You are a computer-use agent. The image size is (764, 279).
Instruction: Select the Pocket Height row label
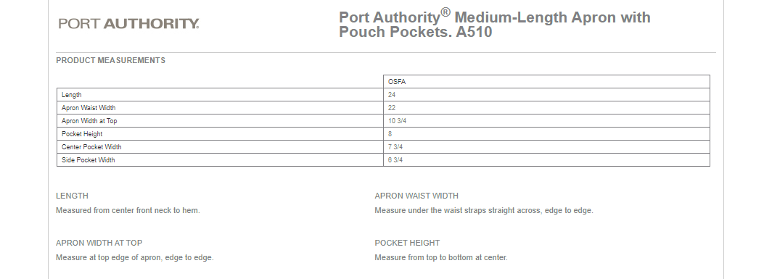82,134
